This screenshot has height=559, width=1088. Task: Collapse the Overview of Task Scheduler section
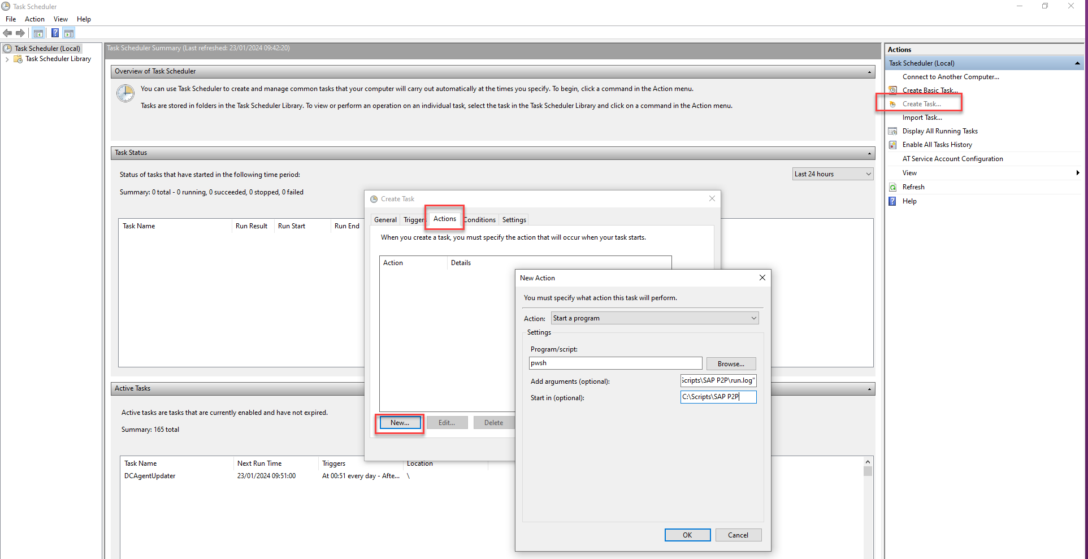click(869, 71)
